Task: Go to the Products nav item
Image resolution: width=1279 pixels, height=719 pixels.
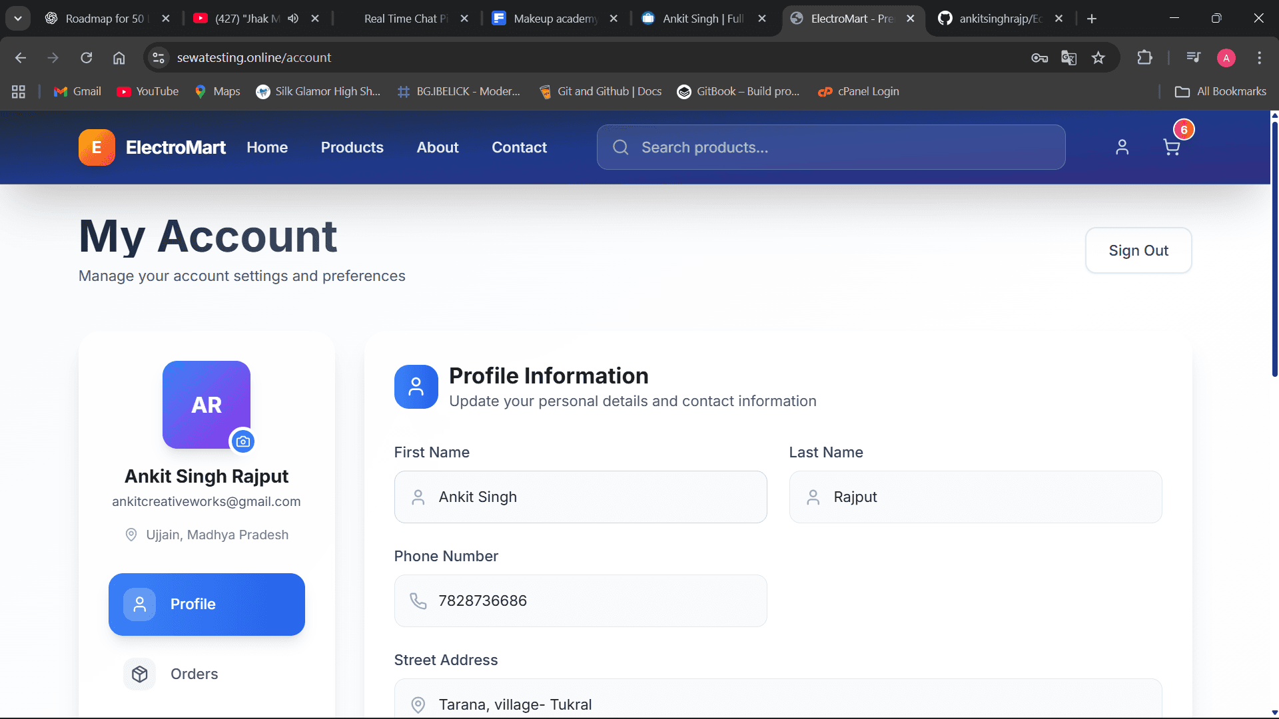Action: [352, 147]
